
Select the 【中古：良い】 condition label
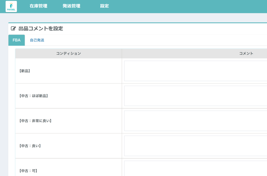pyautogui.click(x=30, y=146)
